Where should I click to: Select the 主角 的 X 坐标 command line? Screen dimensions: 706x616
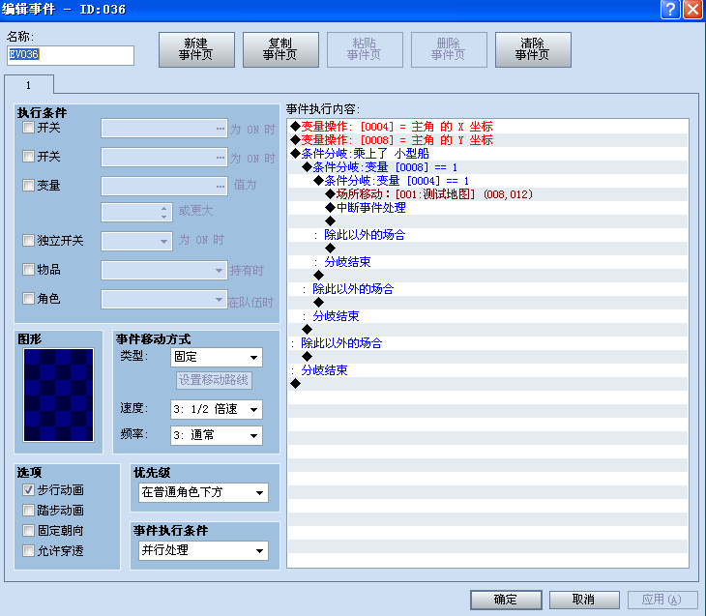coord(487,127)
